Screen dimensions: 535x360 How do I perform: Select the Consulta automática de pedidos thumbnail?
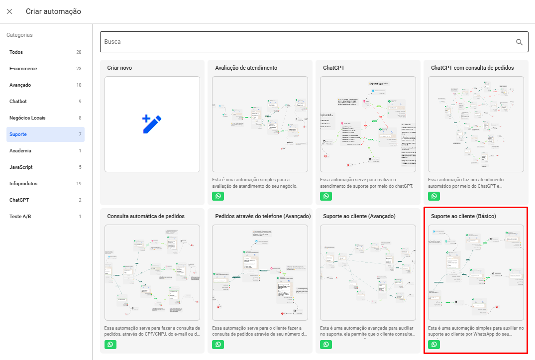click(152, 272)
